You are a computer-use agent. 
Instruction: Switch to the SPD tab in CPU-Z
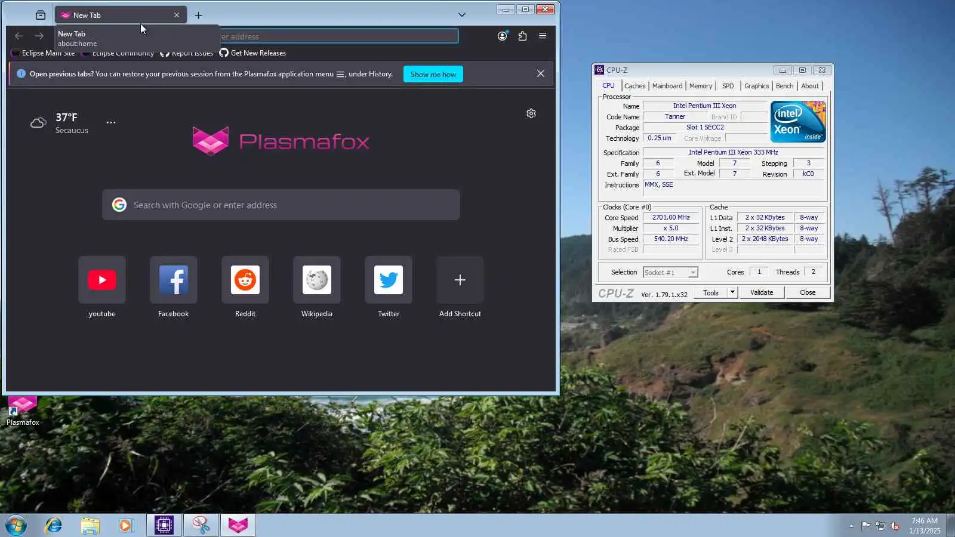[728, 86]
